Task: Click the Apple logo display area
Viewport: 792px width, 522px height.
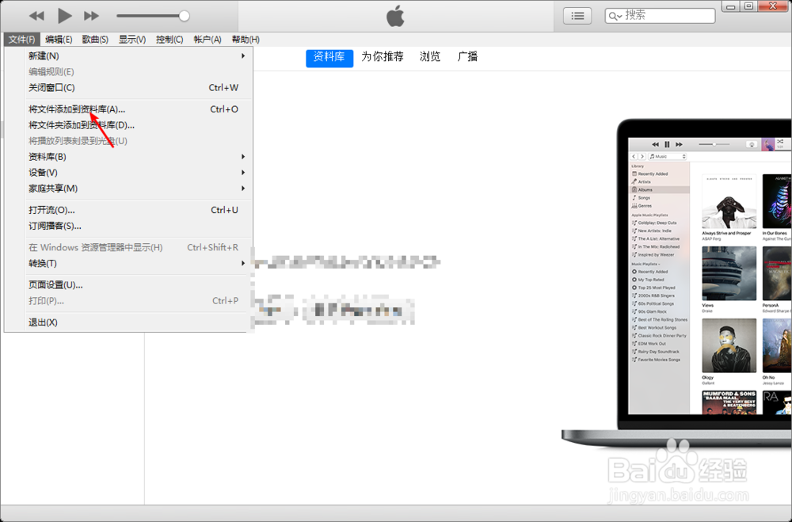Action: 395,16
